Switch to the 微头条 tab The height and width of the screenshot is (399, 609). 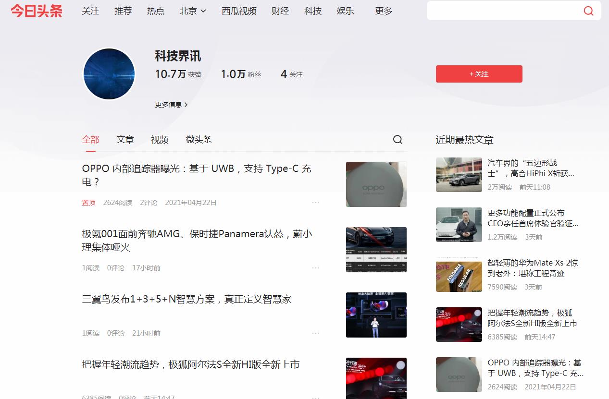pyautogui.click(x=199, y=139)
